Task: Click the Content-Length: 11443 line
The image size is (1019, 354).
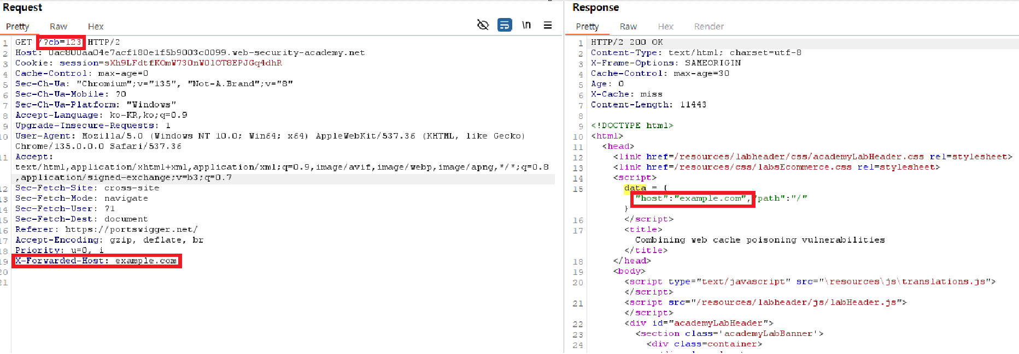Action: click(648, 104)
